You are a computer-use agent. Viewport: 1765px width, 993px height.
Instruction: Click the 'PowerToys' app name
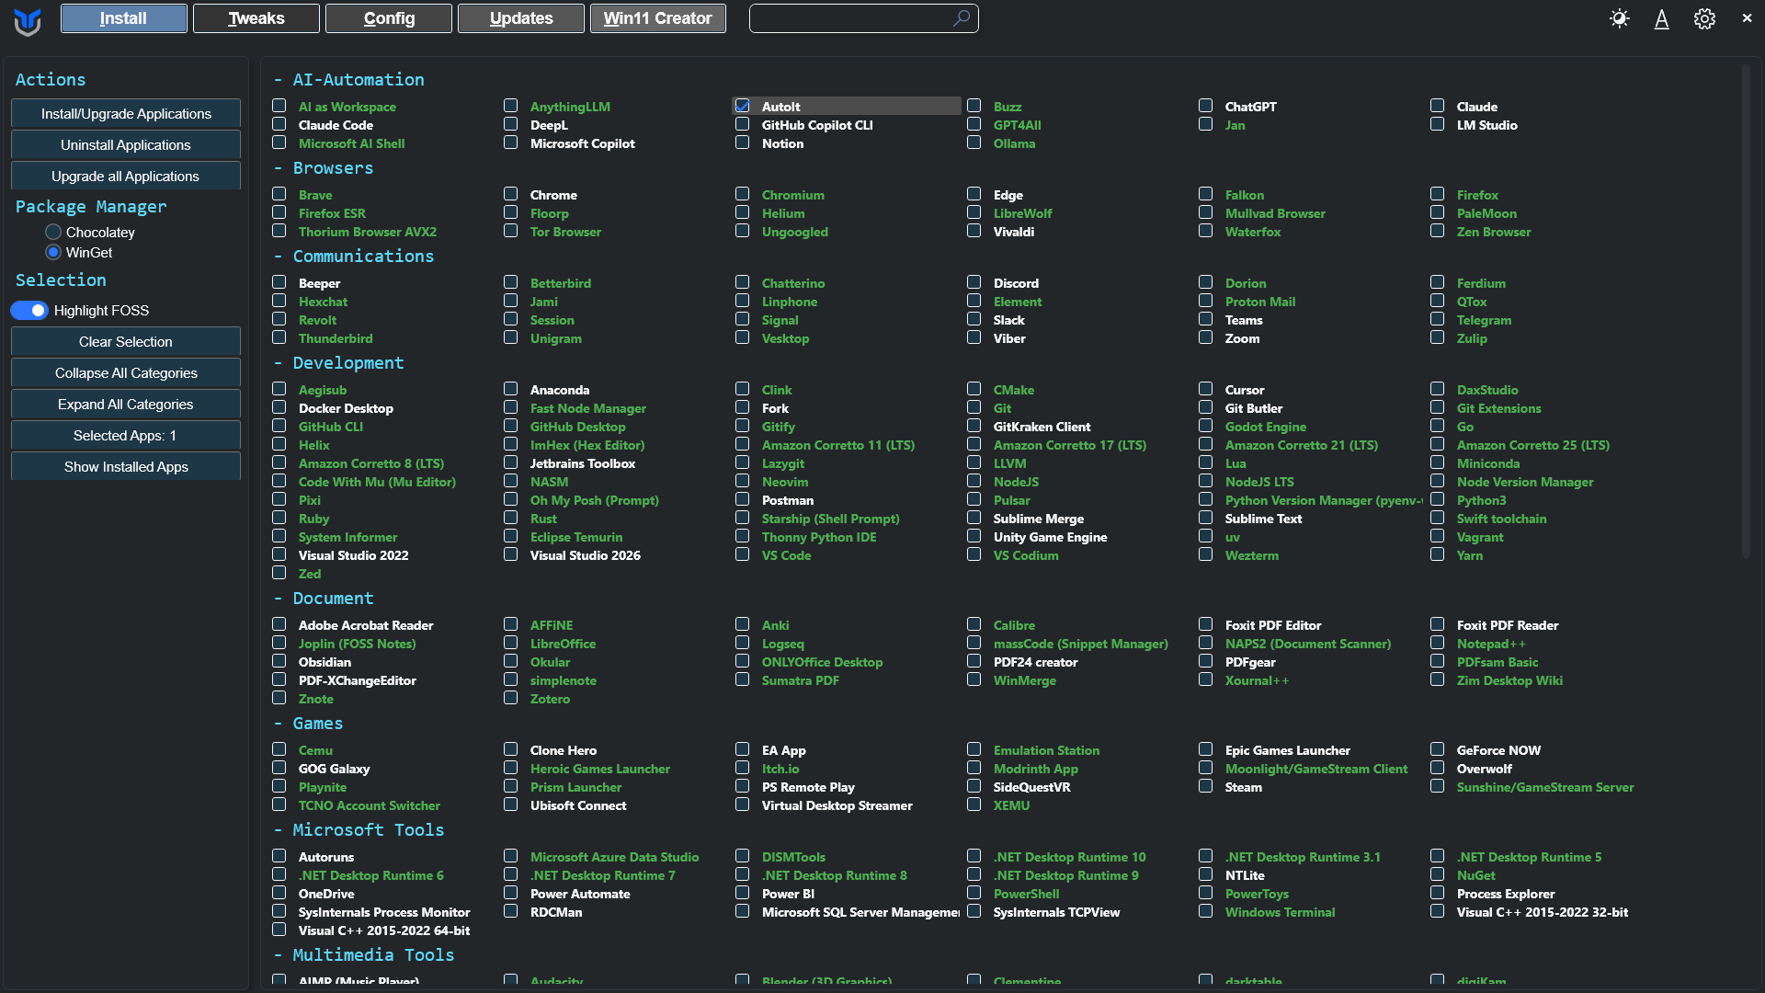click(1257, 894)
